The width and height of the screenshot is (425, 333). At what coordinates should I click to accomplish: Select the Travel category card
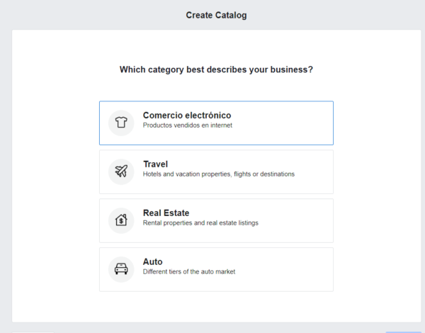click(216, 172)
